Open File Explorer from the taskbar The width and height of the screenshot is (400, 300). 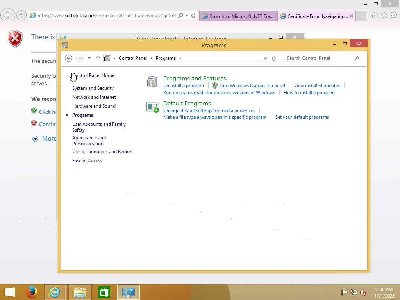[x=80, y=292]
